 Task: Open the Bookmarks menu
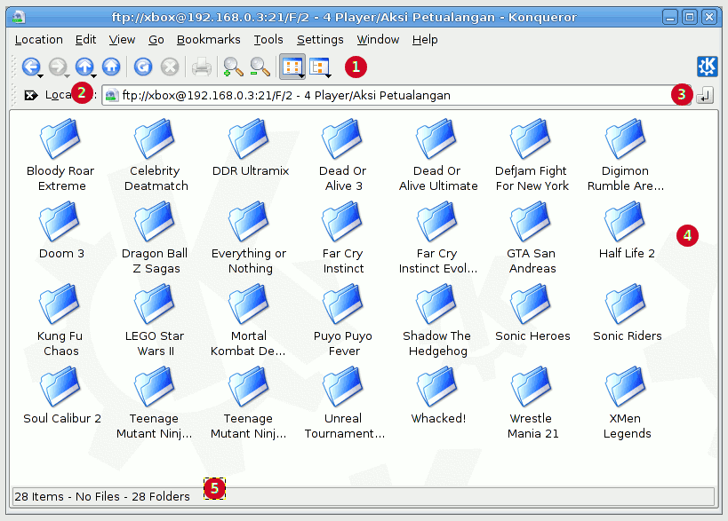click(x=209, y=40)
